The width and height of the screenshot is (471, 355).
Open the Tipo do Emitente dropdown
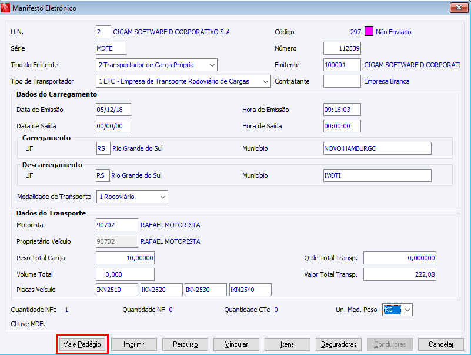pyautogui.click(x=156, y=65)
